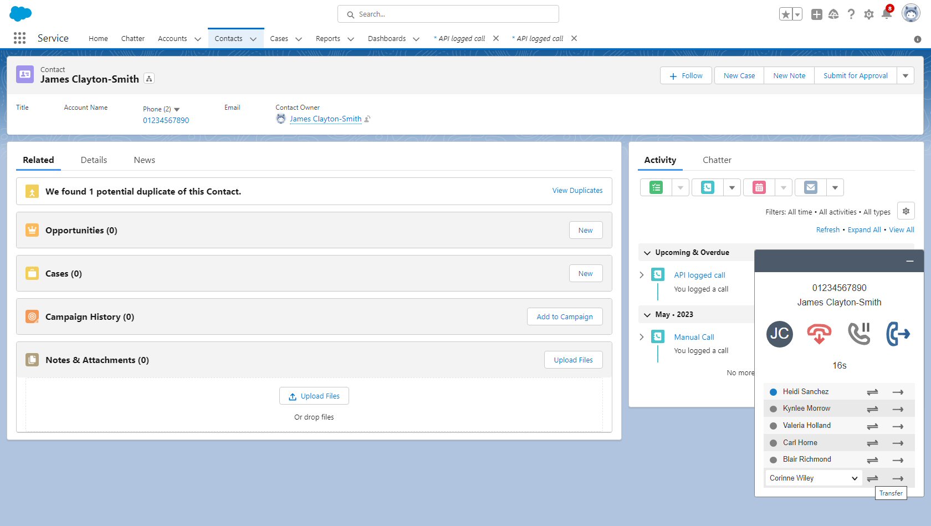Viewport: 931px width, 526px height.
Task: Expand the Manual Call activity item
Action: pyautogui.click(x=642, y=337)
